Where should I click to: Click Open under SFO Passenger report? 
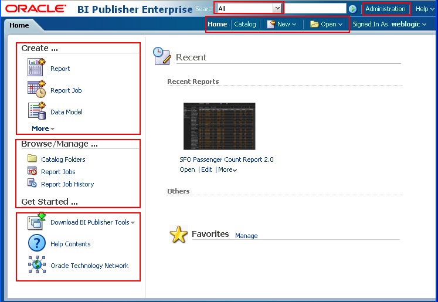[187, 169]
